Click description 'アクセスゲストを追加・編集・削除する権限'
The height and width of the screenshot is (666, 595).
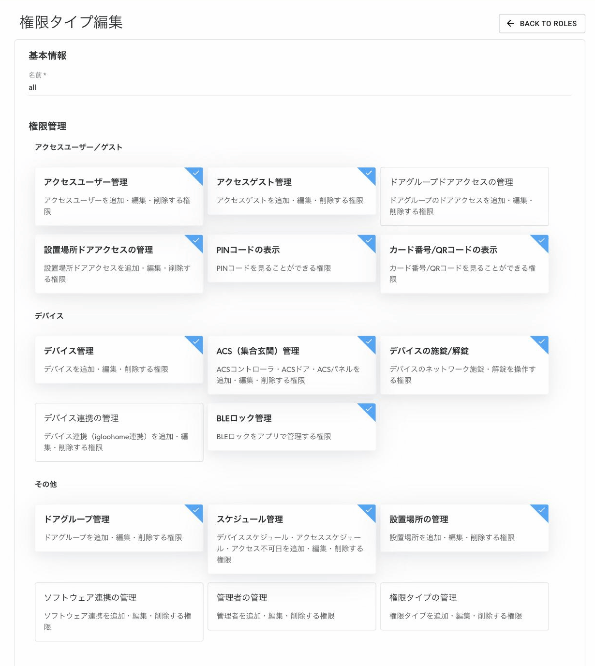tap(290, 200)
